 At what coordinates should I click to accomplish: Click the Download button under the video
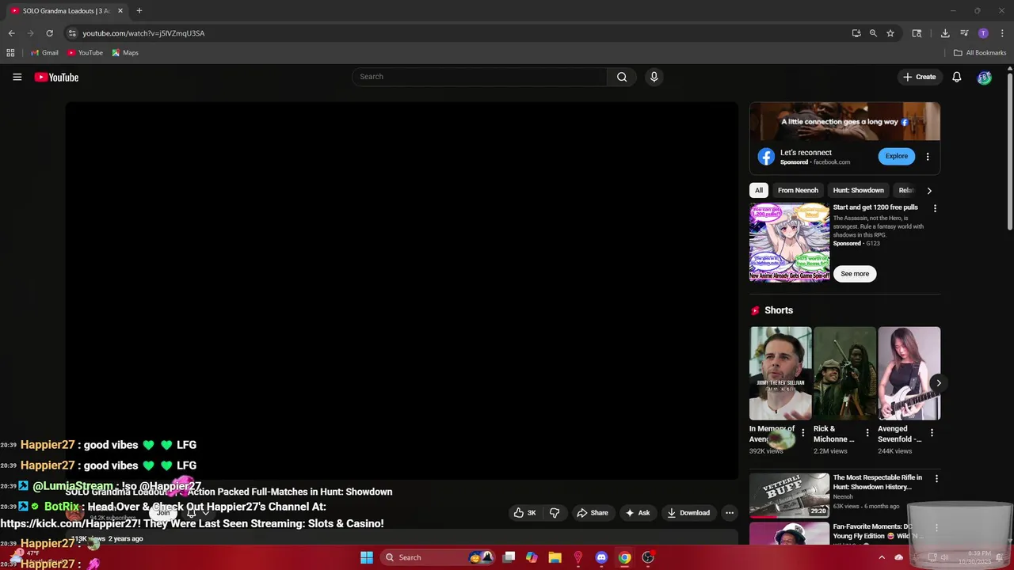pos(688,512)
